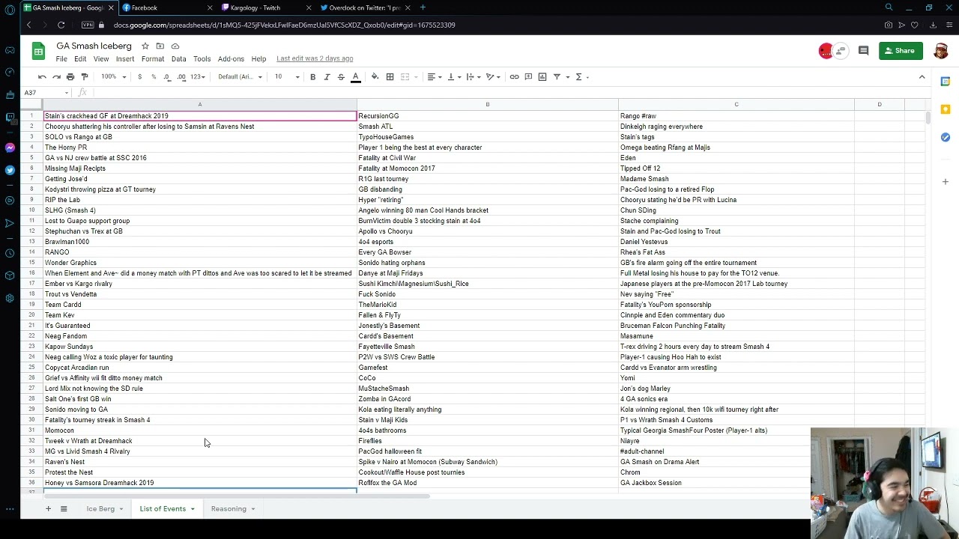Open the font size dropdown
The image size is (959, 539).
click(x=286, y=76)
